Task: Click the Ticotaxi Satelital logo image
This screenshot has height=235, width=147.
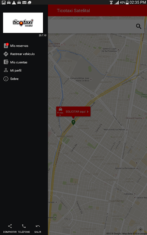Action: (x=23, y=23)
